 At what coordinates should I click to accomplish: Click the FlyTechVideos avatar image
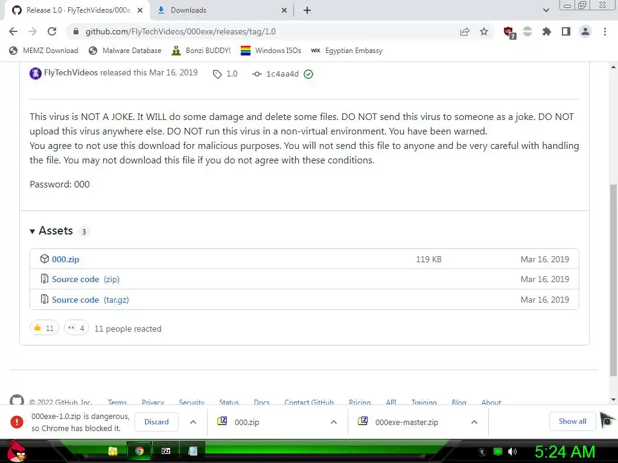point(36,73)
